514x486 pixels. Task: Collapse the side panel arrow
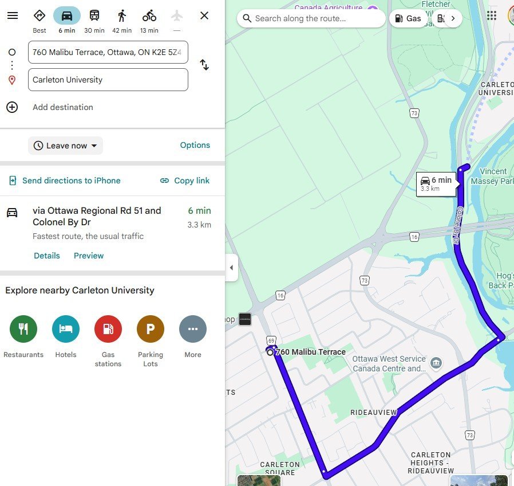(x=231, y=268)
